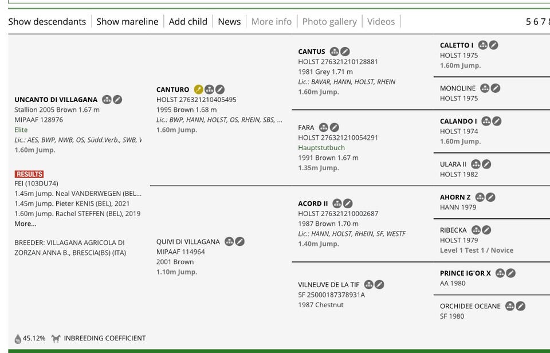Open pedigree icon next to CALANDO I

pos(486,121)
